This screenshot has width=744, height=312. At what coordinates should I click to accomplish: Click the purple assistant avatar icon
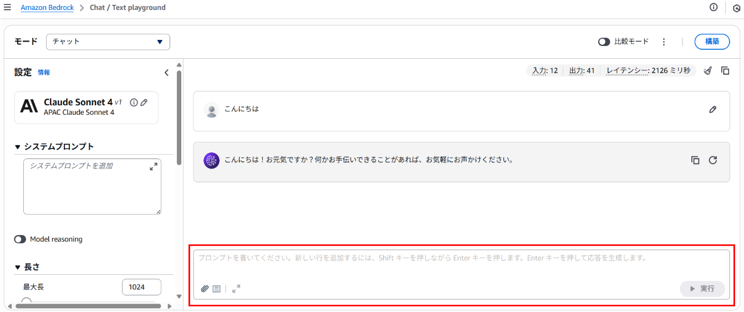click(211, 160)
